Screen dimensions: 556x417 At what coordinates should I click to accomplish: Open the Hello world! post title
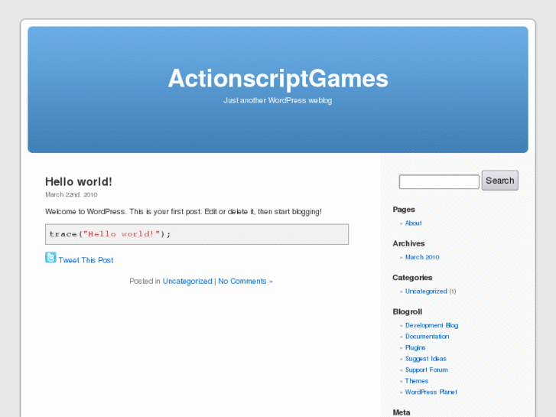click(79, 181)
